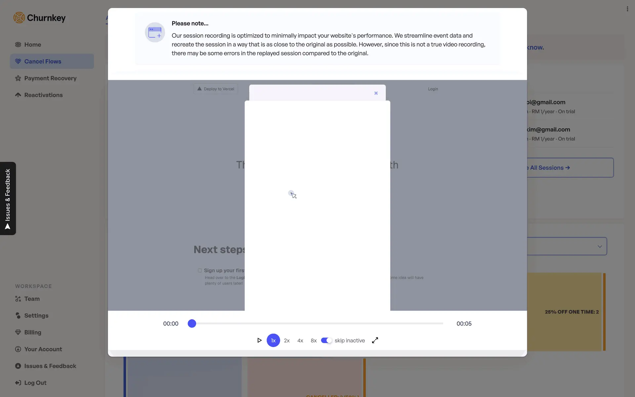Screen dimensions: 635x397
Task: Open Reactivations in the sidebar
Action: tap(43, 95)
